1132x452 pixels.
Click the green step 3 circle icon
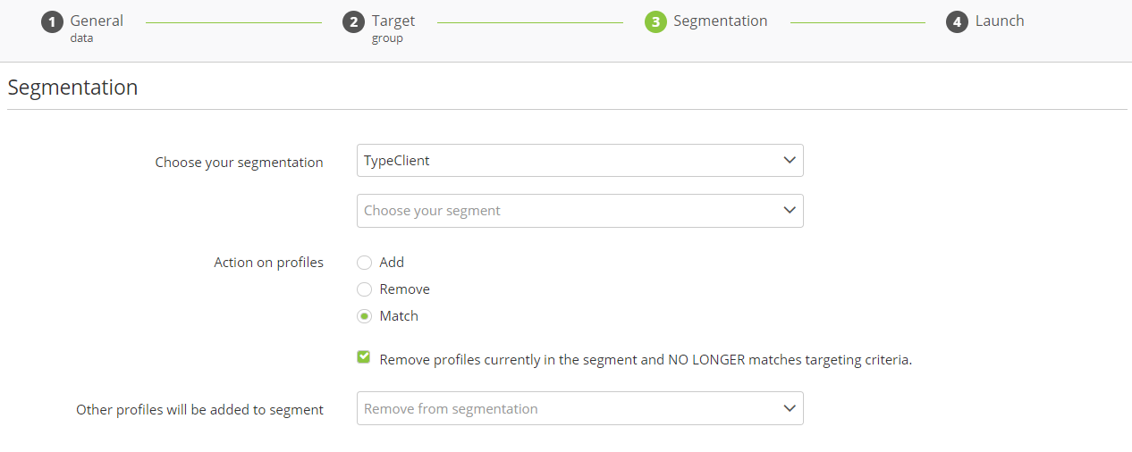(655, 21)
